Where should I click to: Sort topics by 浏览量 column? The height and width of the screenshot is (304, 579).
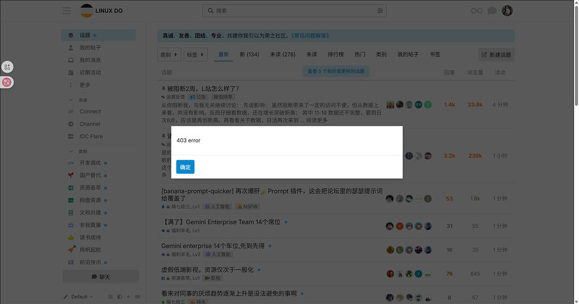tap(475, 73)
